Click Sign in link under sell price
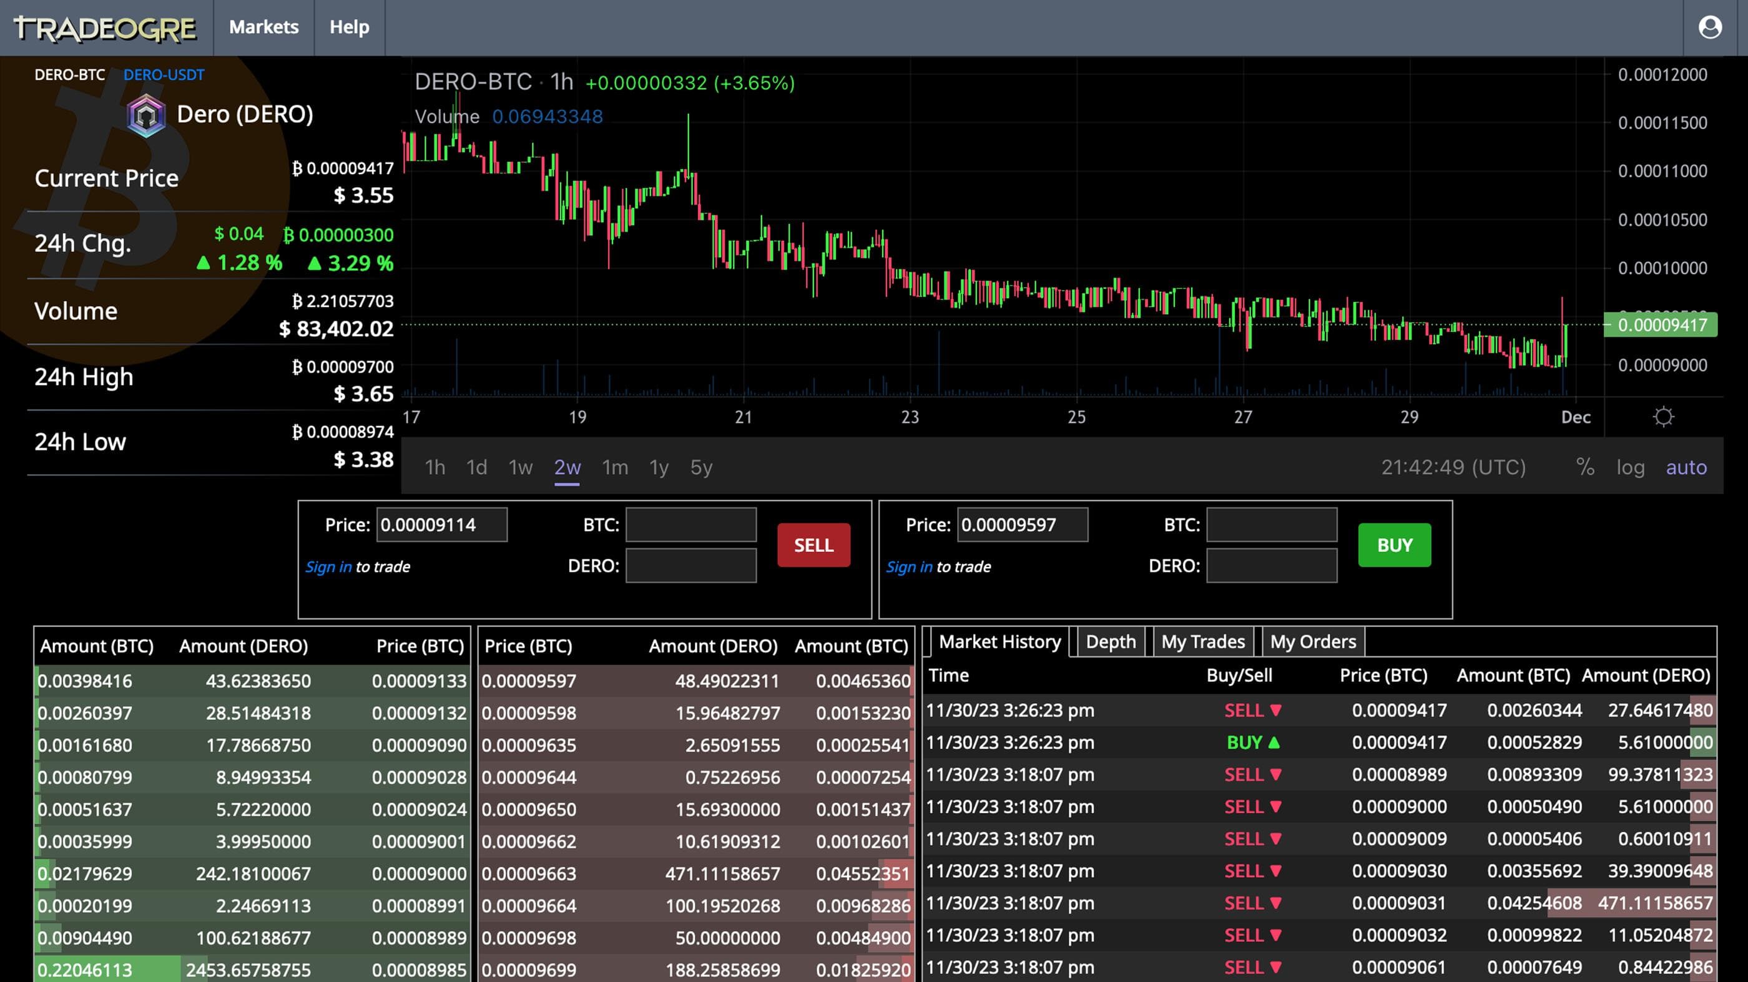This screenshot has height=982, width=1748. [x=328, y=566]
